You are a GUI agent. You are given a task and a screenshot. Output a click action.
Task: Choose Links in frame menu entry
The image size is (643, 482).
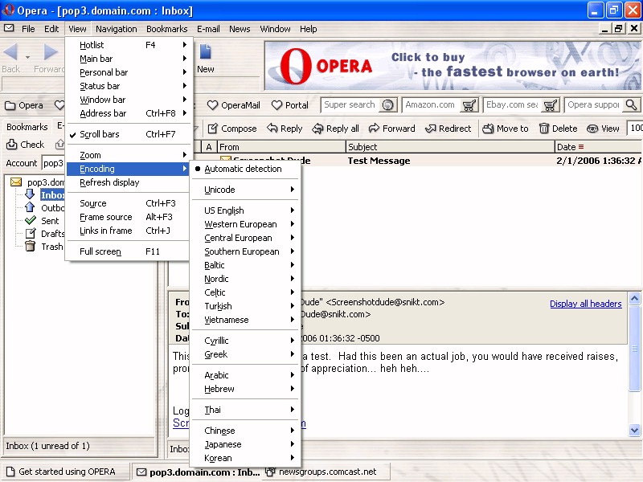[129, 231]
